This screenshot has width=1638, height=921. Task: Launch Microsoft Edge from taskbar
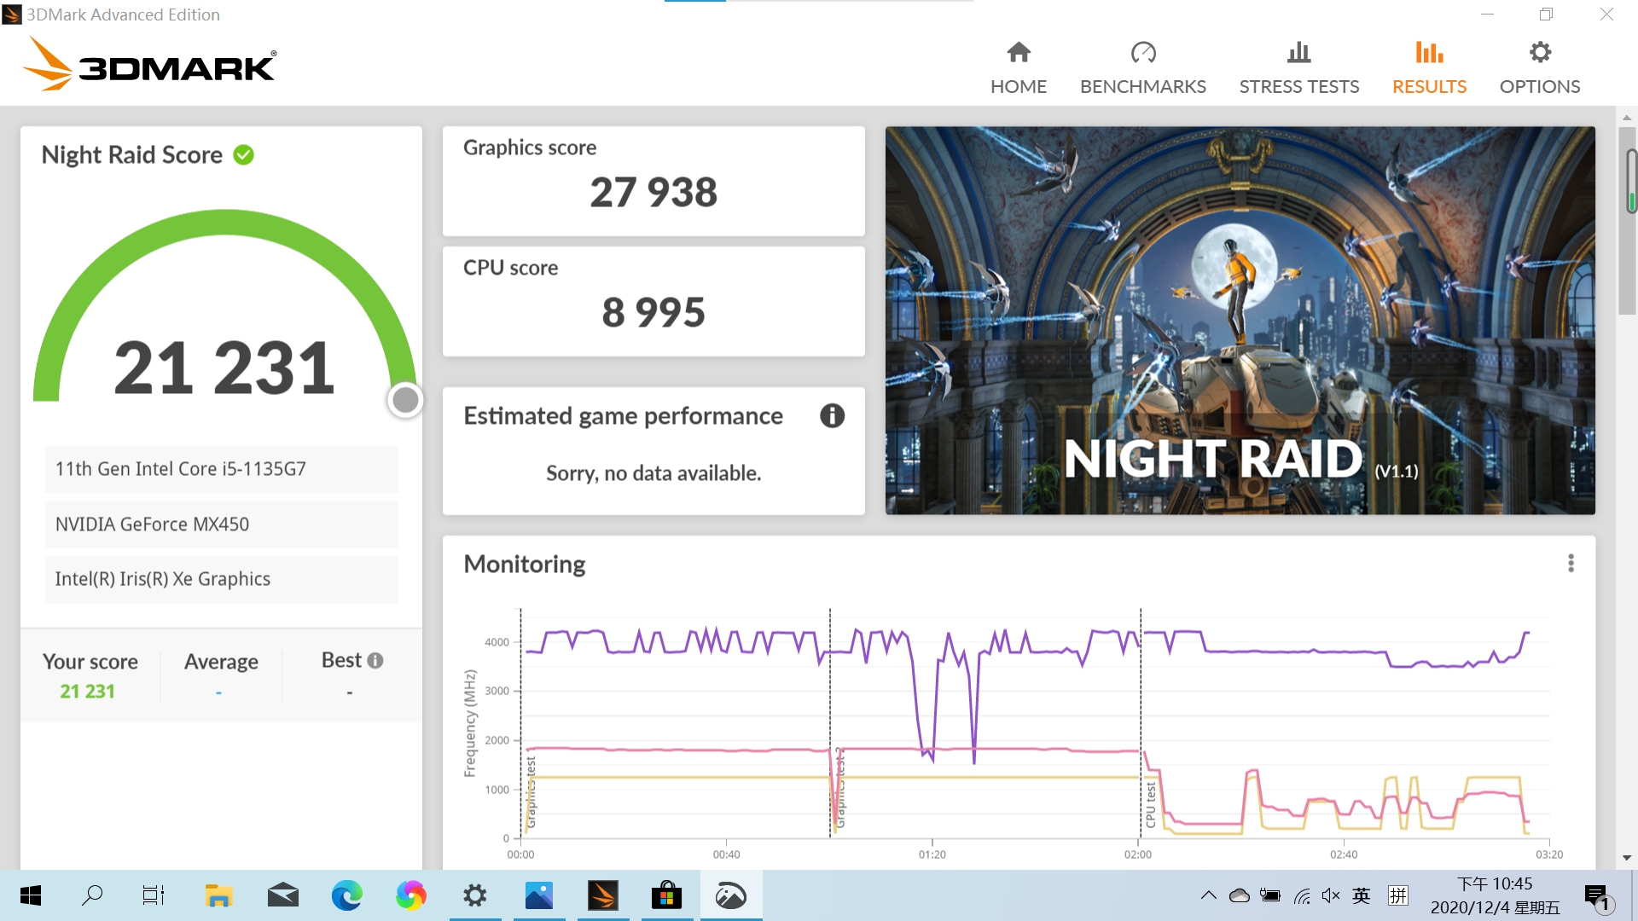tap(346, 895)
